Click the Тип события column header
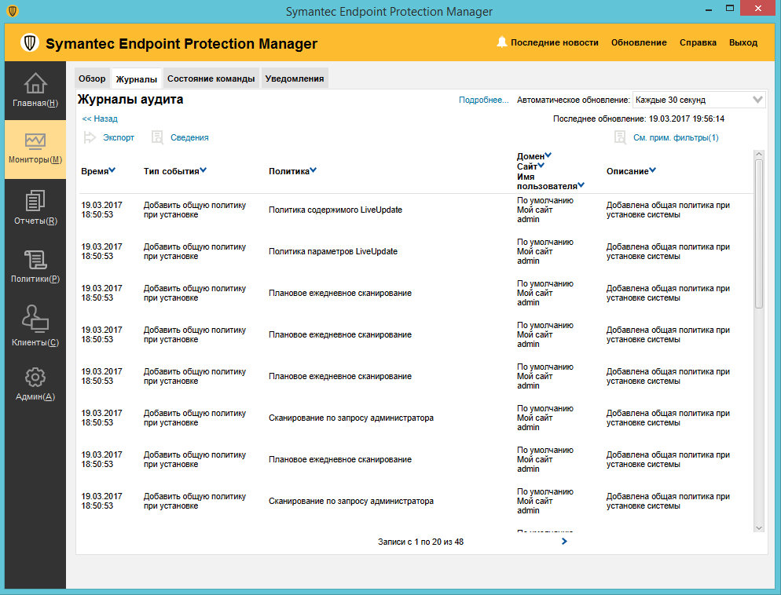This screenshot has height=595, width=781. pos(171,171)
